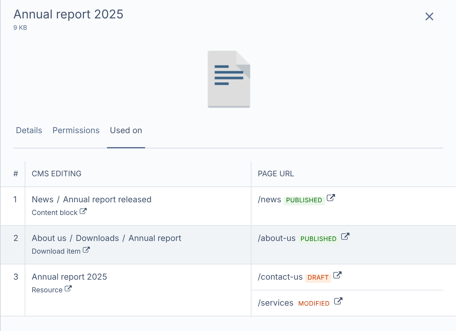Open external link icon next to Download item
The width and height of the screenshot is (456, 331).
pyautogui.click(x=86, y=250)
